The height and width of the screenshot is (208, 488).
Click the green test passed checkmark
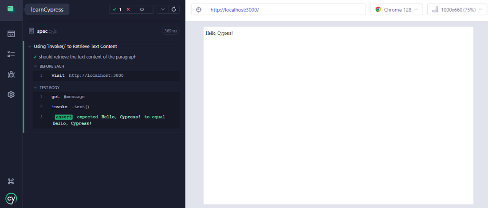(35, 57)
